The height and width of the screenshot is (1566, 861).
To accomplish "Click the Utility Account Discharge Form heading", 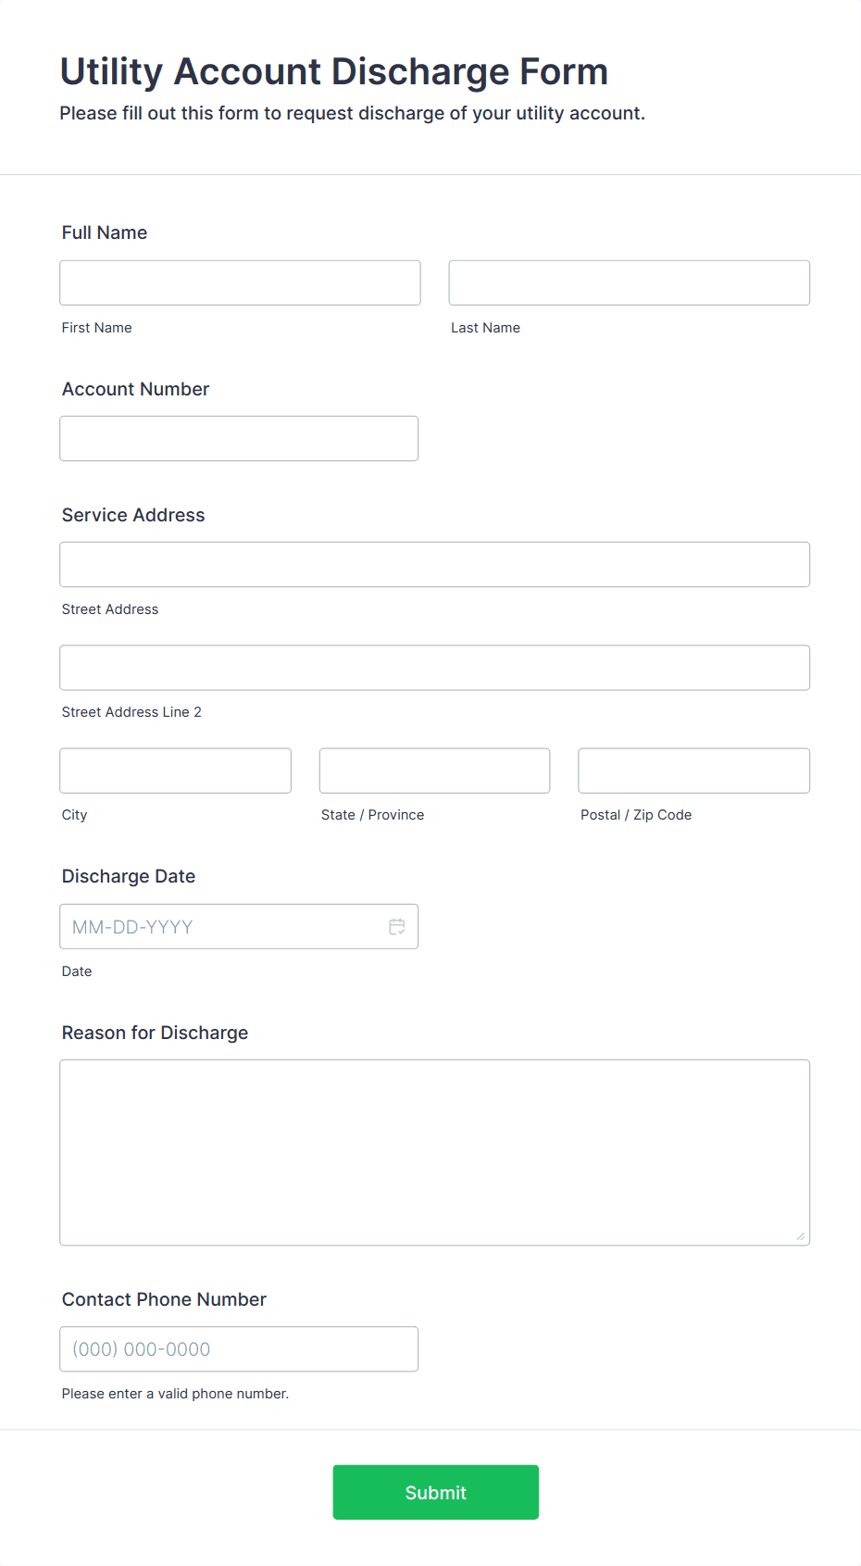I will click(334, 71).
